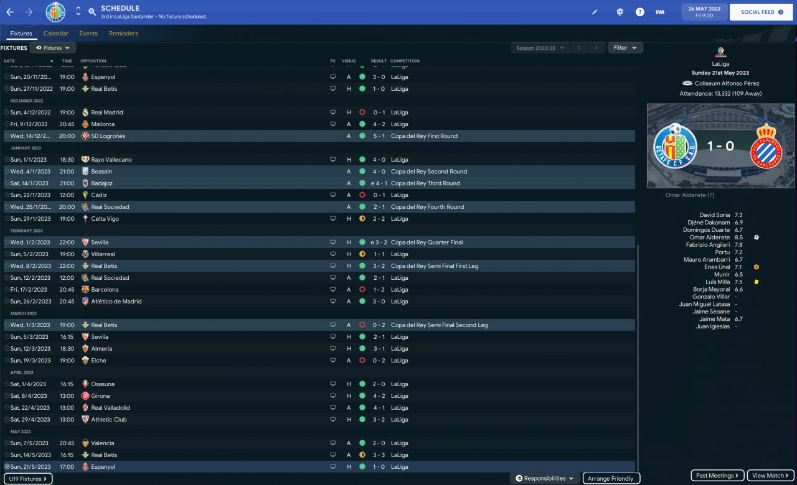This screenshot has height=485, width=797.
Task: Click the Getafe crest in the scoreline panel
Action: pos(675,146)
